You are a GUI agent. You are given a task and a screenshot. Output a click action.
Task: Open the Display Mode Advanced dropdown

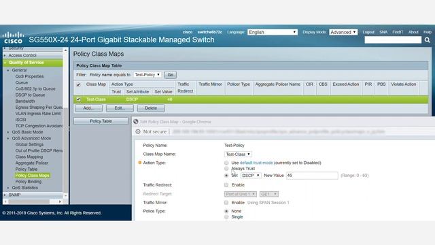[343, 32]
